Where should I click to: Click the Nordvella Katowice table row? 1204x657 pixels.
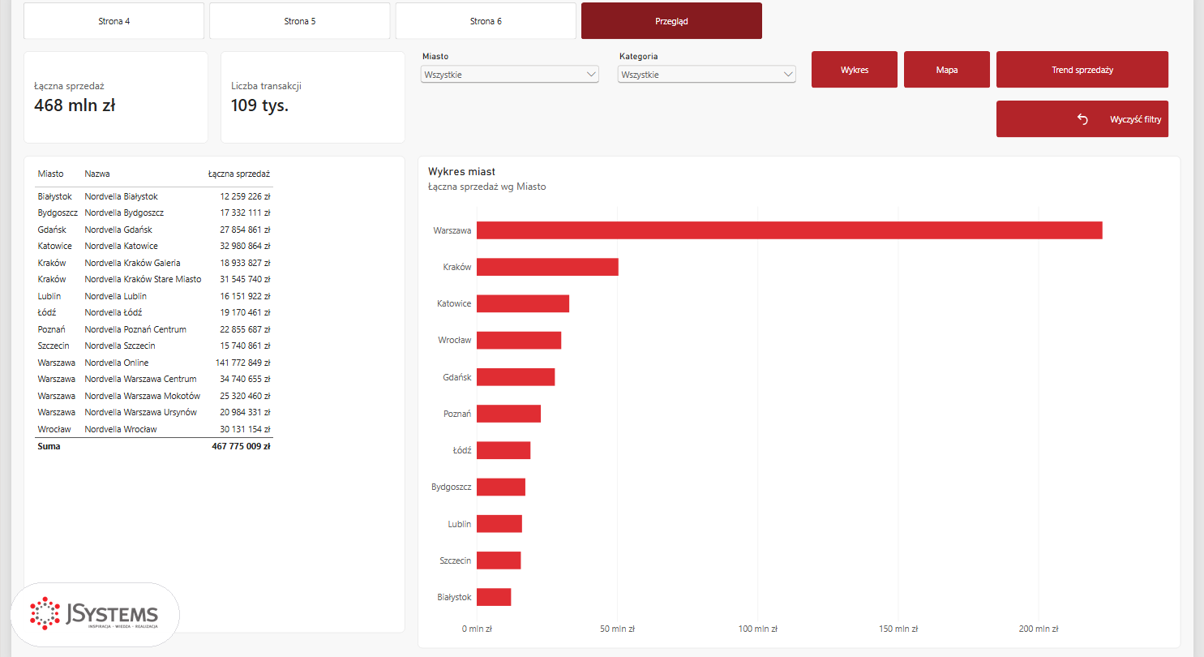tap(154, 246)
